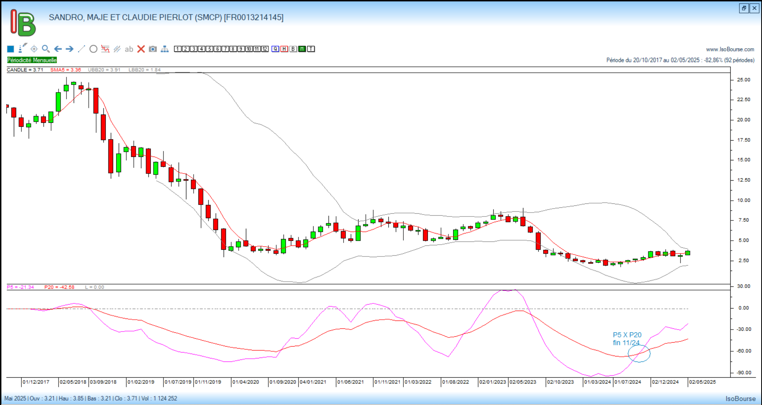The width and height of the screenshot is (762, 405).
Task: Select the 'ab' text annotation tool
Action: coord(129,49)
